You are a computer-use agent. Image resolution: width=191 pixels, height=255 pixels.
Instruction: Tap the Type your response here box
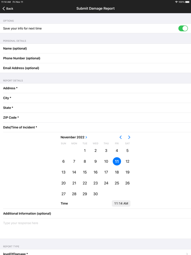tap(95, 228)
